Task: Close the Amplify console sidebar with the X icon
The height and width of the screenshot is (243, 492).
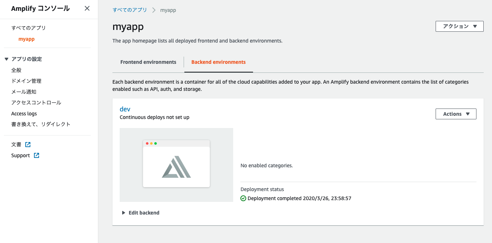Action: point(87,8)
